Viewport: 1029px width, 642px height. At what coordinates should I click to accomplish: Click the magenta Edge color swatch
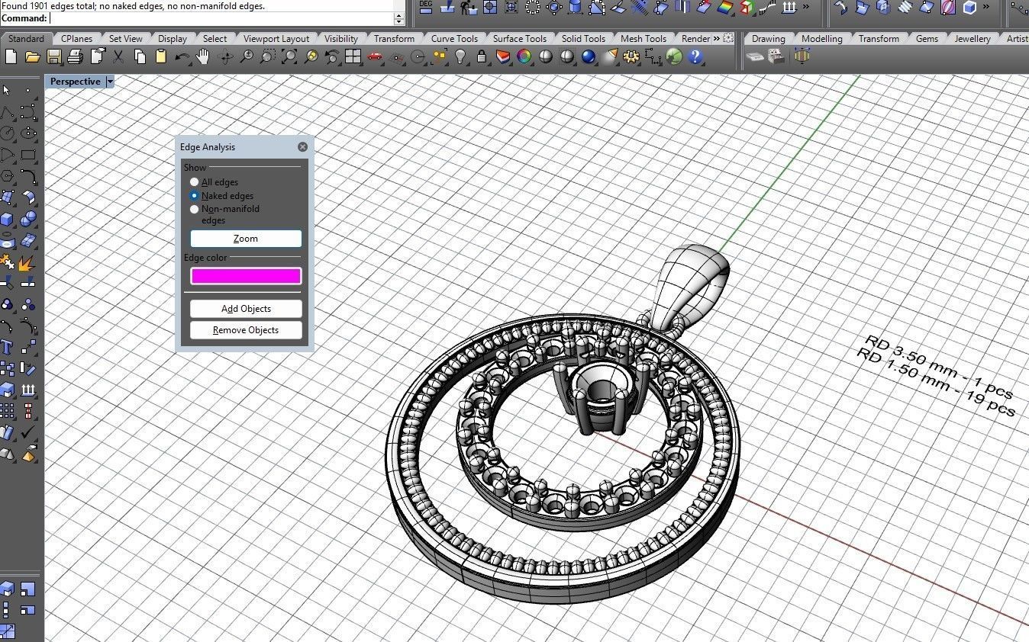pos(246,276)
